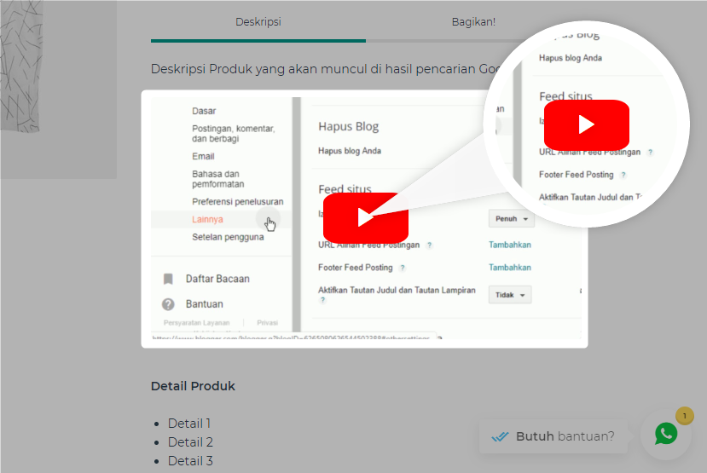Click the Detail 3 list item
Image resolution: width=707 pixels, height=473 pixels.
pos(190,461)
